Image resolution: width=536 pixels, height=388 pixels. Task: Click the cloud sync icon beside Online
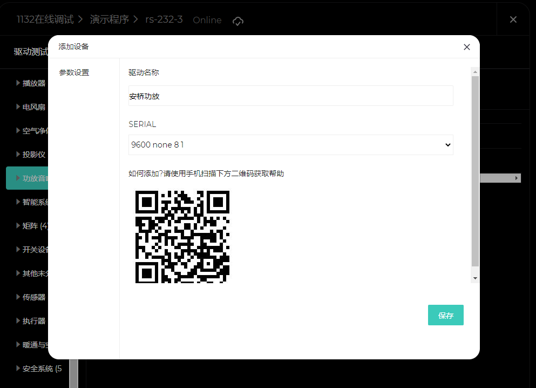[x=238, y=21]
